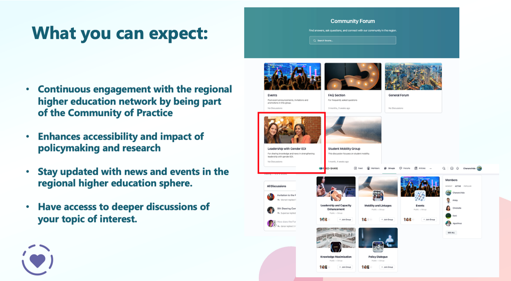Open the FAQ Section forum thumbnail
This screenshot has height=281, width=511.
pyautogui.click(x=353, y=77)
